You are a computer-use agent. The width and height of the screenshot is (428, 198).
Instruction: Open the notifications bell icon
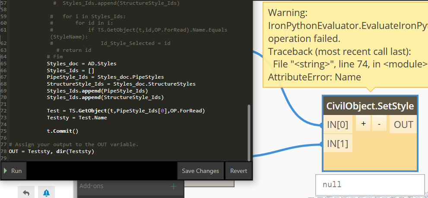click(x=46, y=193)
